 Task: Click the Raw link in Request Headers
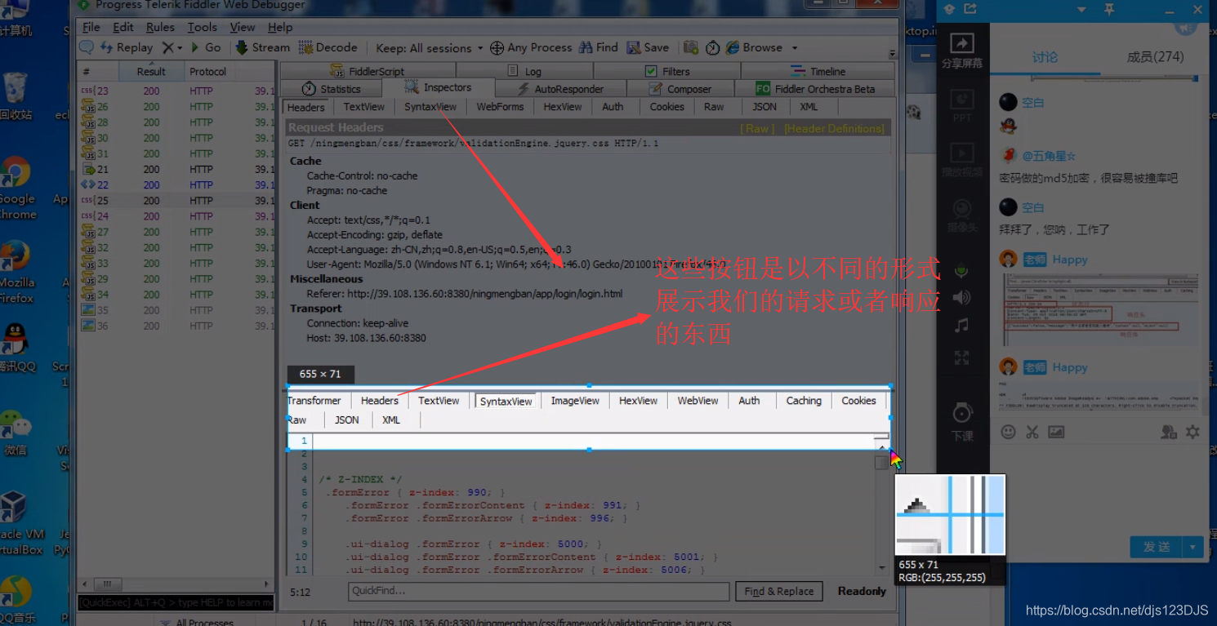coord(757,128)
